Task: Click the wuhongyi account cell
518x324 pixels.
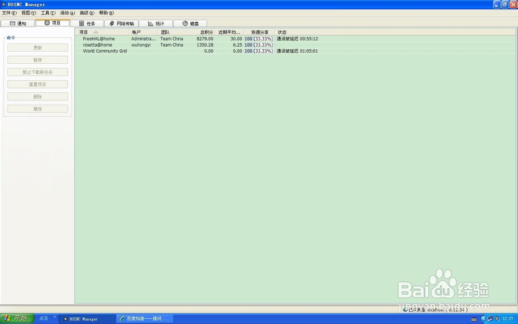Action: tap(141, 45)
